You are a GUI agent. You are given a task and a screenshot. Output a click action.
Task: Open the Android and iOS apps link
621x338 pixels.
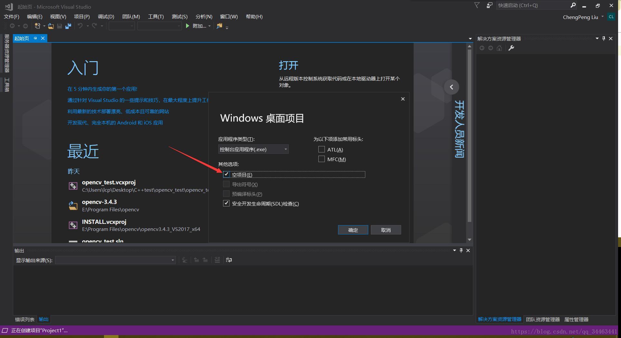115,123
